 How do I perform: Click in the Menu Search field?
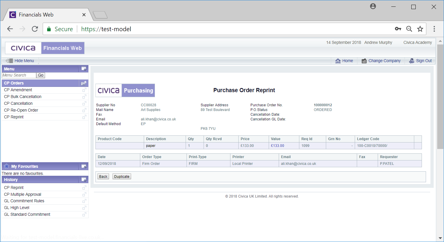coord(19,75)
